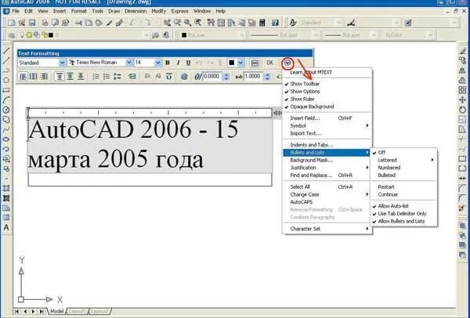This screenshot has height=318, width=470.
Task: Select the Erase tool in Modify toolbar
Action: tap(462, 51)
